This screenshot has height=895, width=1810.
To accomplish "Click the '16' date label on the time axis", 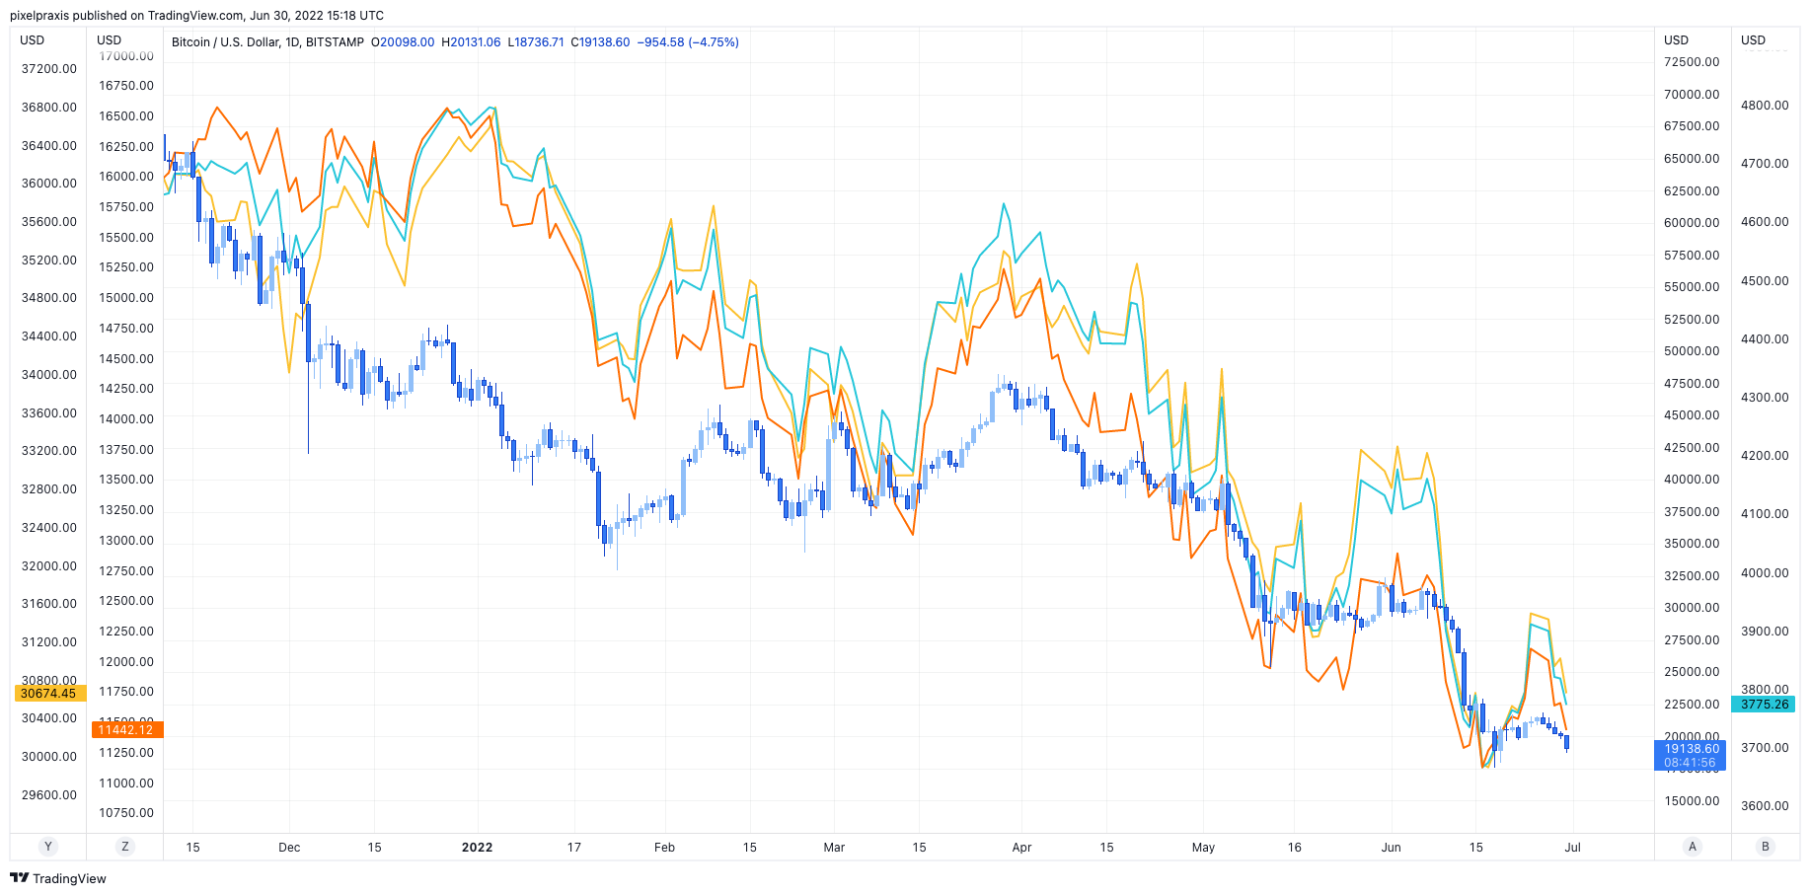I will point(1294,848).
